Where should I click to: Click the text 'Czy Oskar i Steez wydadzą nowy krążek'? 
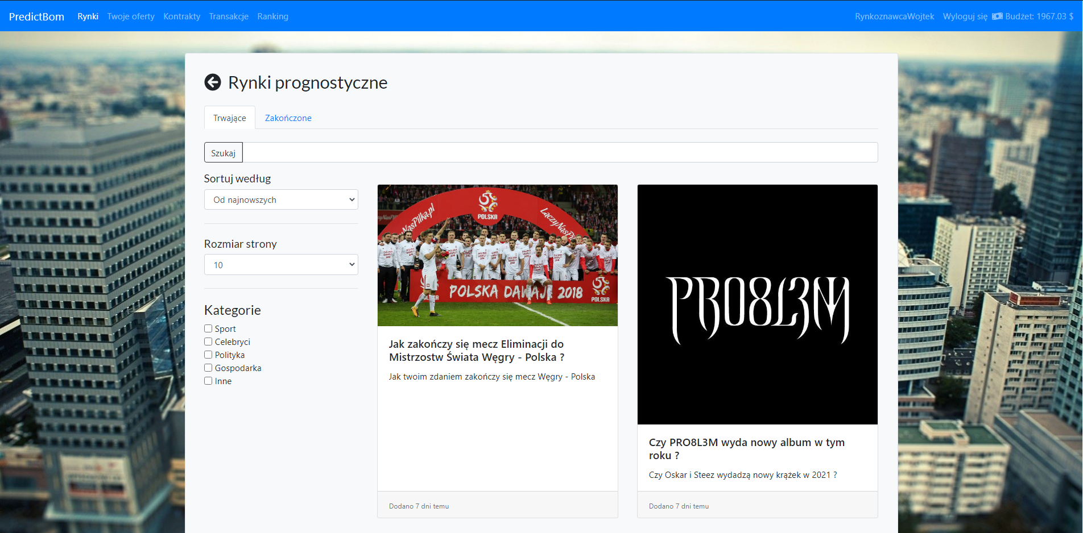[743, 475]
